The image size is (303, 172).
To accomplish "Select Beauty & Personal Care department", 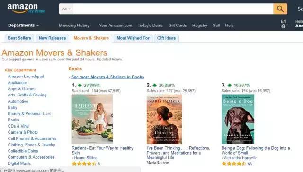I will click(x=29, y=114).
